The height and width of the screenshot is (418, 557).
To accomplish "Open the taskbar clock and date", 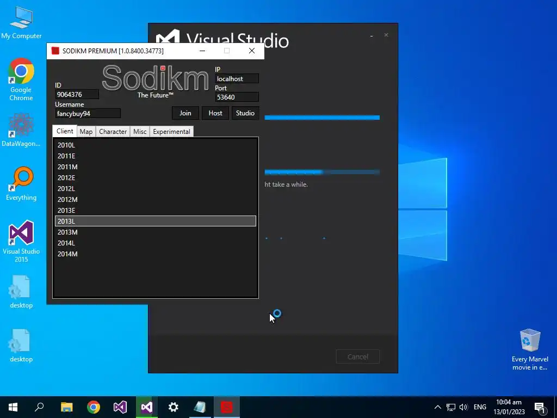I will point(509,407).
